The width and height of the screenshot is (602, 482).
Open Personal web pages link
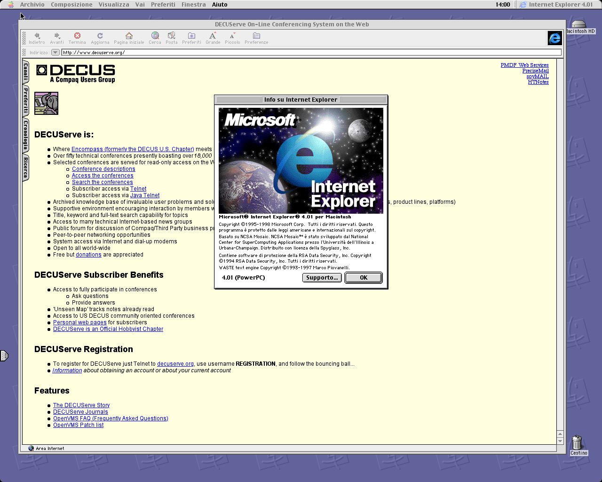[x=80, y=322]
